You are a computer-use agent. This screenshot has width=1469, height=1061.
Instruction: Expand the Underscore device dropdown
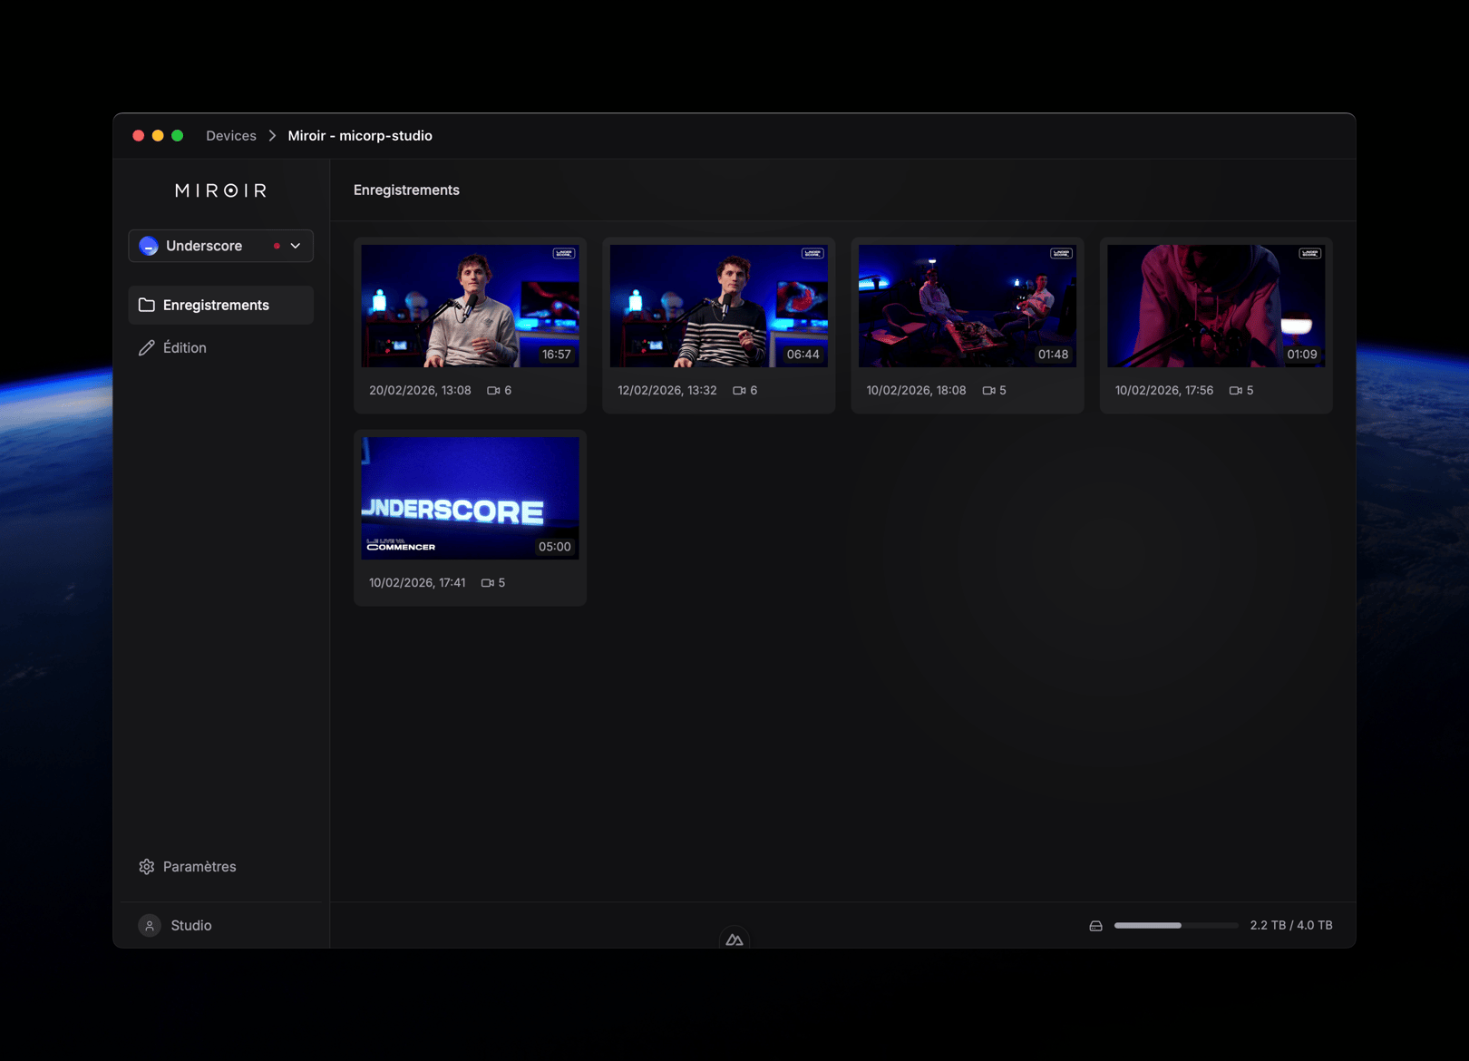[295, 245]
